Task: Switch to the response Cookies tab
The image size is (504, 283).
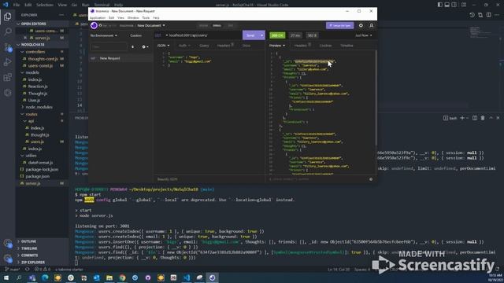Action: (x=325, y=46)
